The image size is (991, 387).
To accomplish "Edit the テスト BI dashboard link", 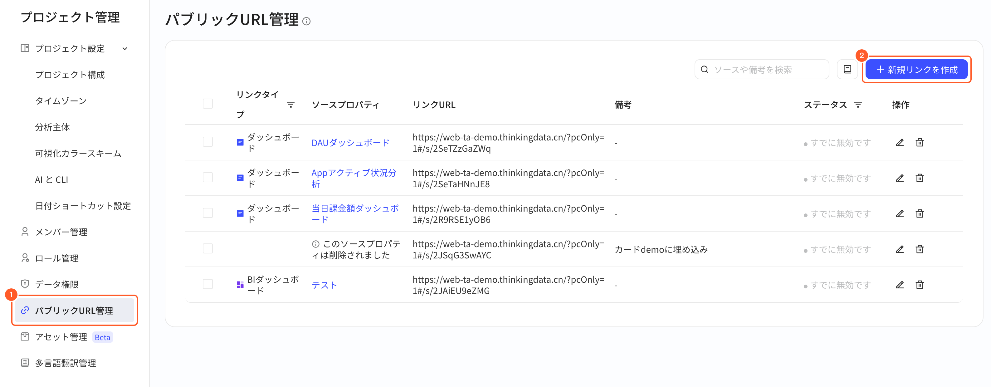I will pyautogui.click(x=900, y=285).
